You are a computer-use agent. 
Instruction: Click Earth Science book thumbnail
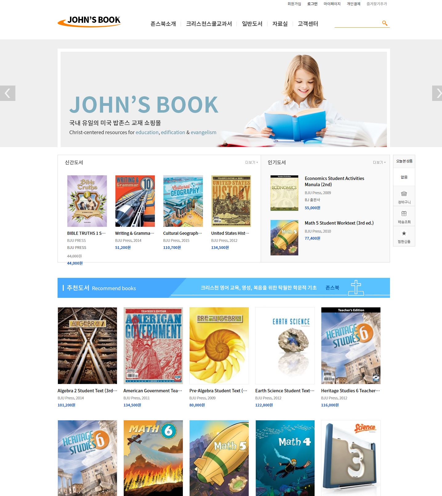(285, 346)
